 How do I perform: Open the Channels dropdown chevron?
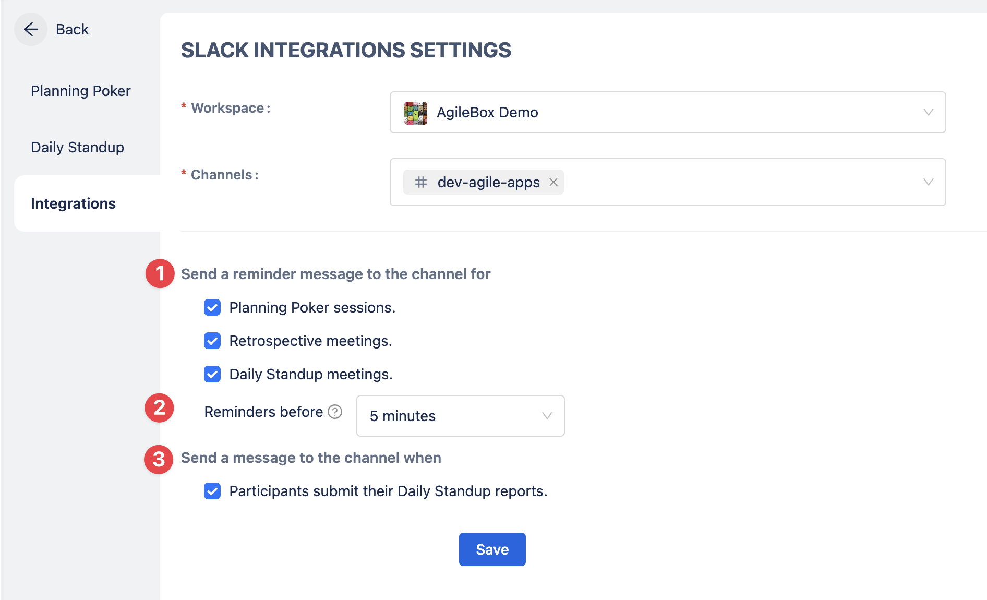pyautogui.click(x=928, y=182)
